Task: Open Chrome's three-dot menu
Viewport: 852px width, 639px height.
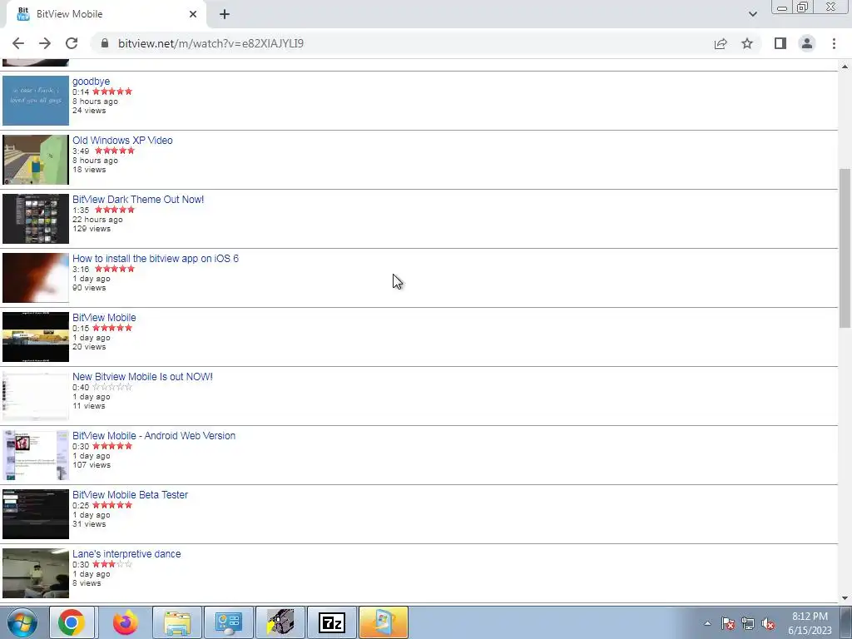Action: (834, 43)
